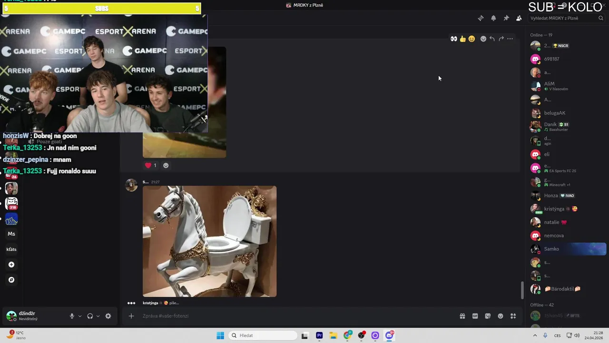The height and width of the screenshot is (343, 609).
Task: Click the NSCR tag of the first member
Action: click(561, 46)
